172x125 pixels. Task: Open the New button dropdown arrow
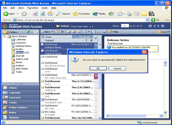(x=52, y=32)
